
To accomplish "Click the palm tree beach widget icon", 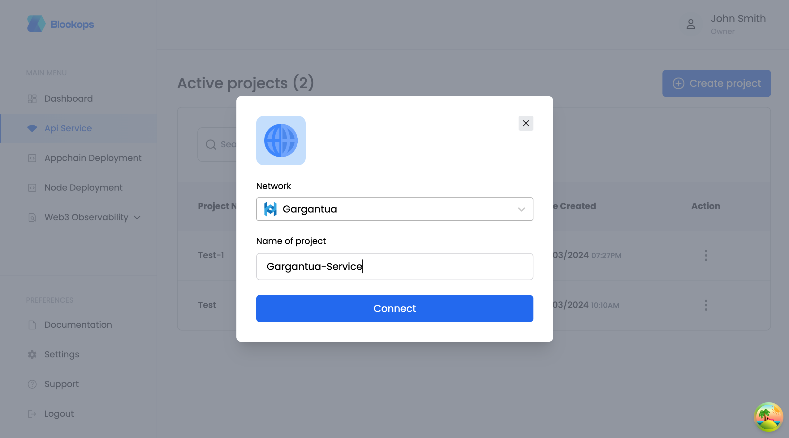I will click(x=768, y=417).
